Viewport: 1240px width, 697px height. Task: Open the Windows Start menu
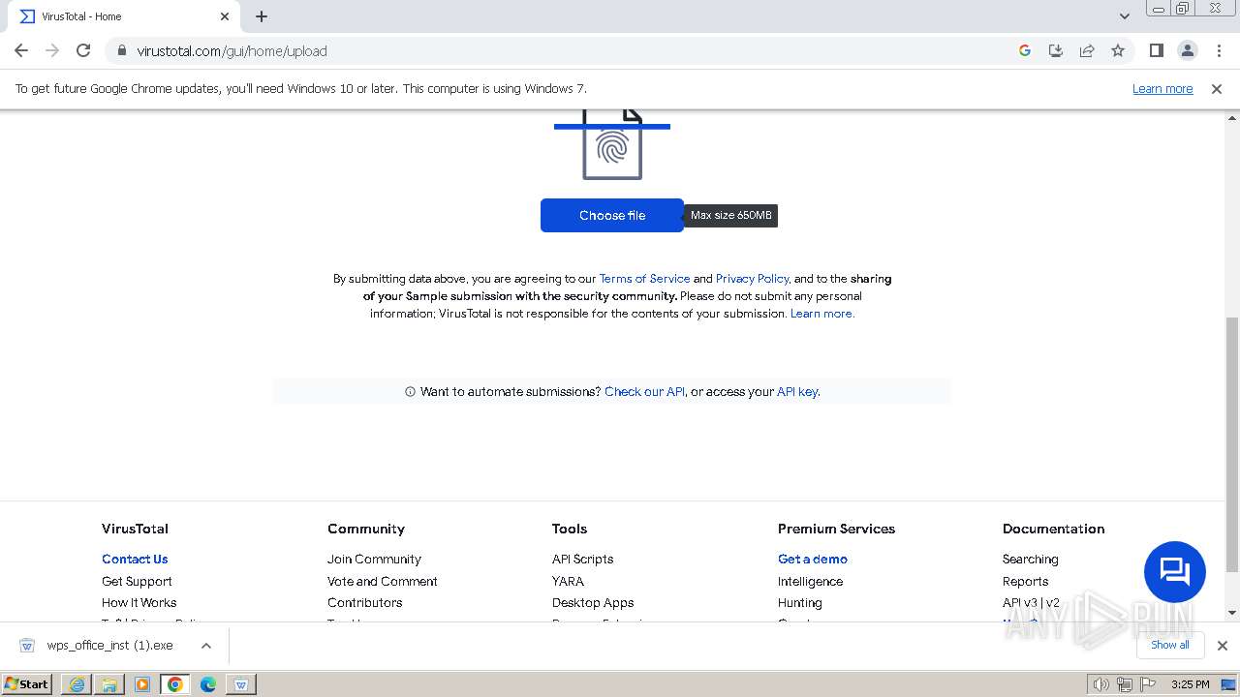coord(26,684)
